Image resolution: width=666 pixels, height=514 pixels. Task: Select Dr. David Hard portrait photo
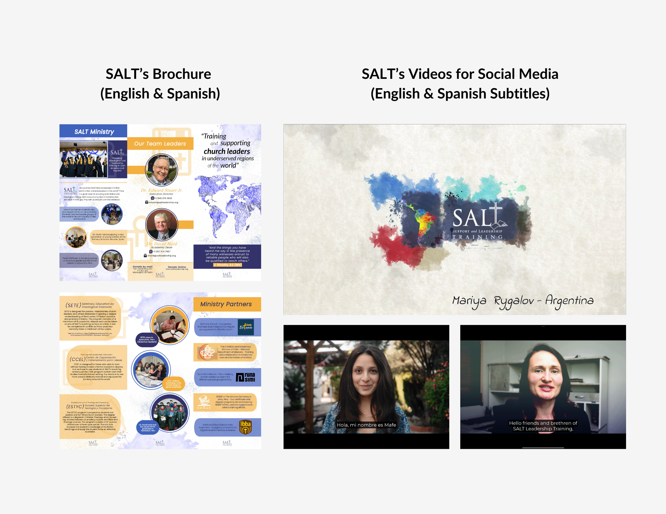coord(162,225)
